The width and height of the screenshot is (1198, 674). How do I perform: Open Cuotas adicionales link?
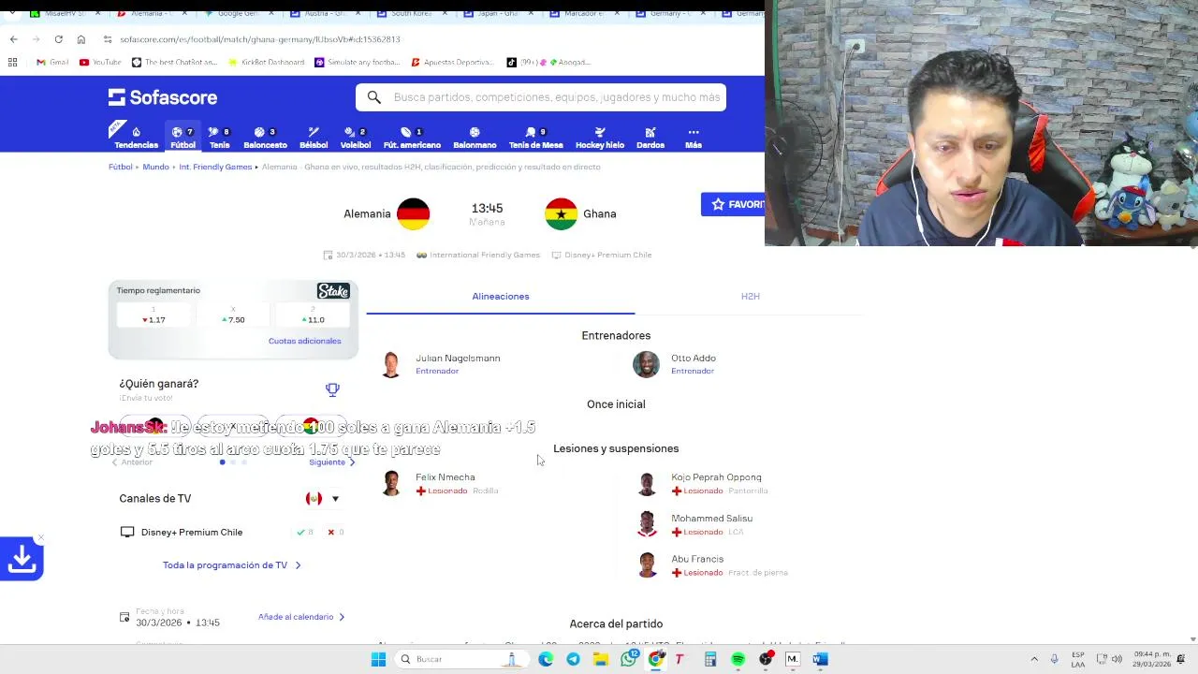point(305,341)
